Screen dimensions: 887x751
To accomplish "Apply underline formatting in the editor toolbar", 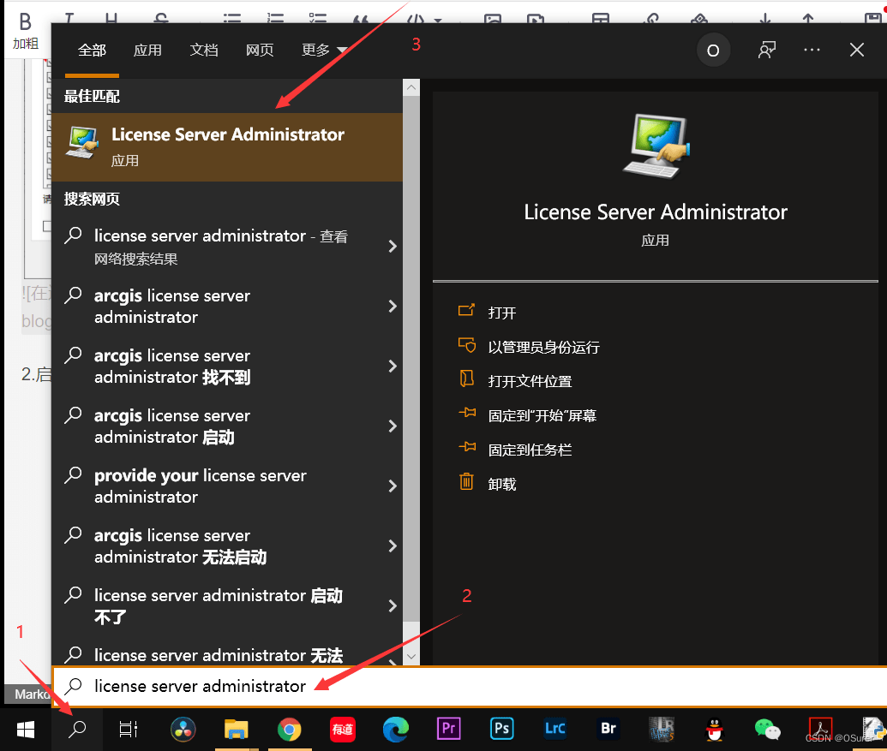I will pyautogui.click(x=112, y=19).
